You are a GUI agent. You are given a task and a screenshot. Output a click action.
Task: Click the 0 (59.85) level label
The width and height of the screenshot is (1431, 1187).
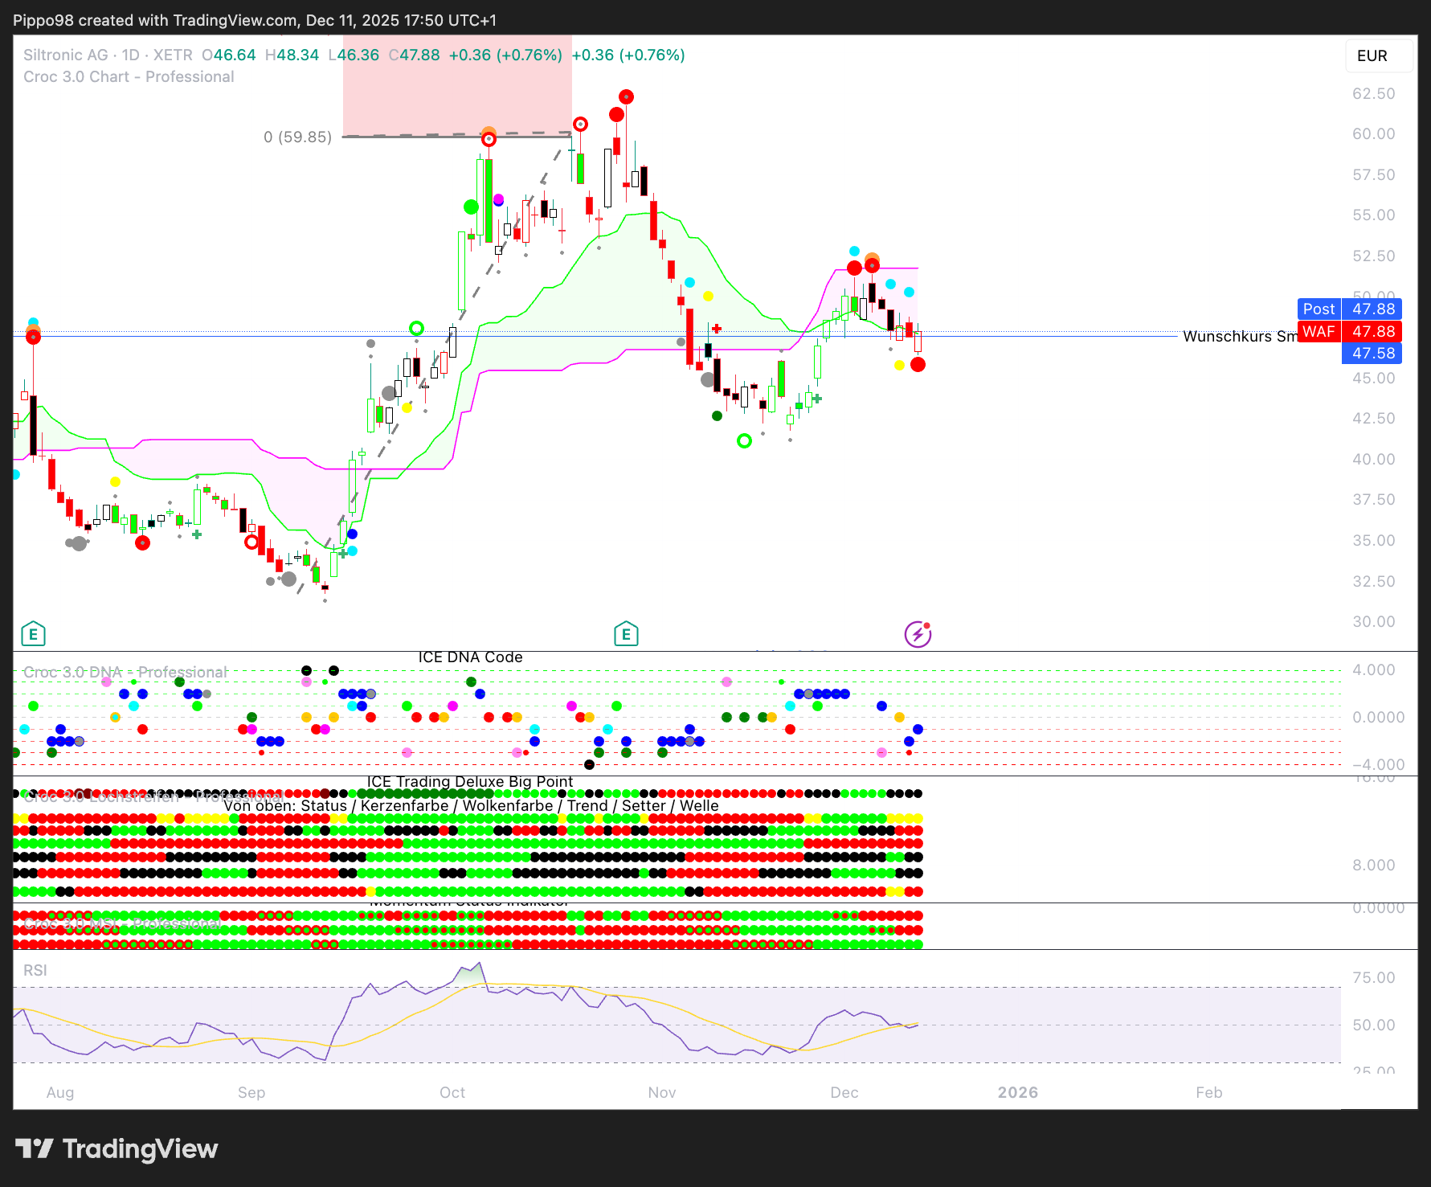tap(297, 137)
